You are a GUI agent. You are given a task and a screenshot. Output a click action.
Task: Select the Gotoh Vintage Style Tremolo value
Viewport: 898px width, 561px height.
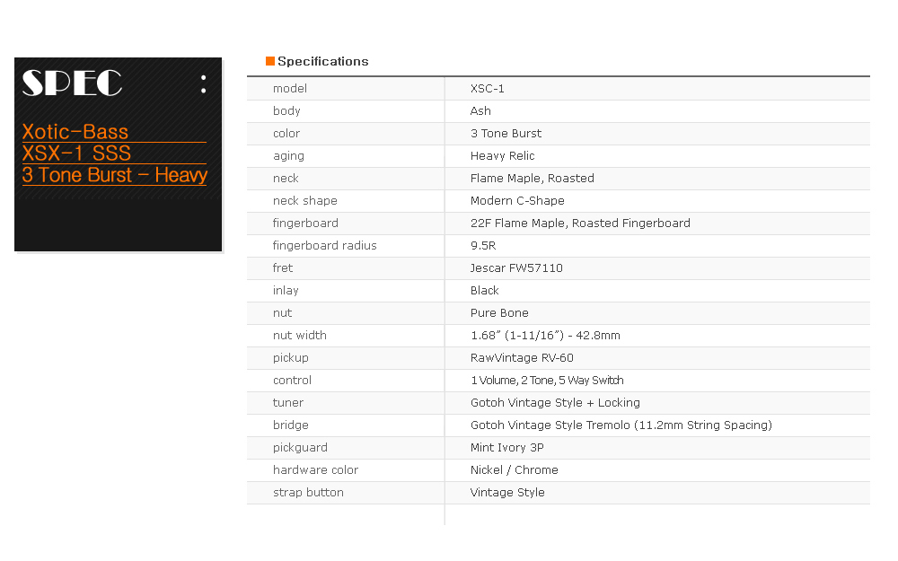pos(621,425)
